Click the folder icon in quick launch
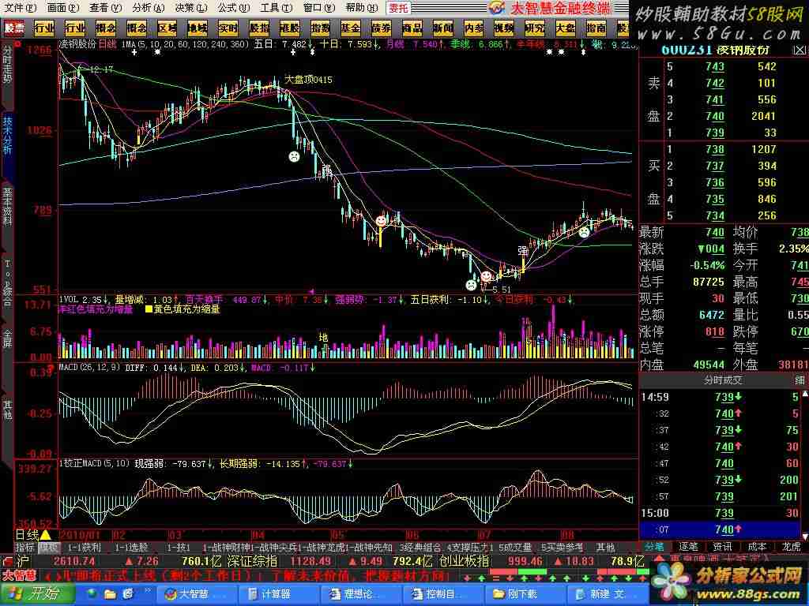Viewport: 809px width, 606px height. 110,594
